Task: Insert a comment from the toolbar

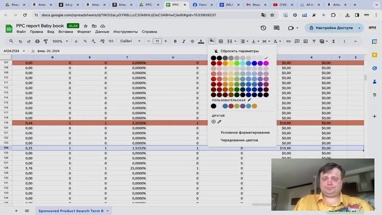Action: coord(297,41)
